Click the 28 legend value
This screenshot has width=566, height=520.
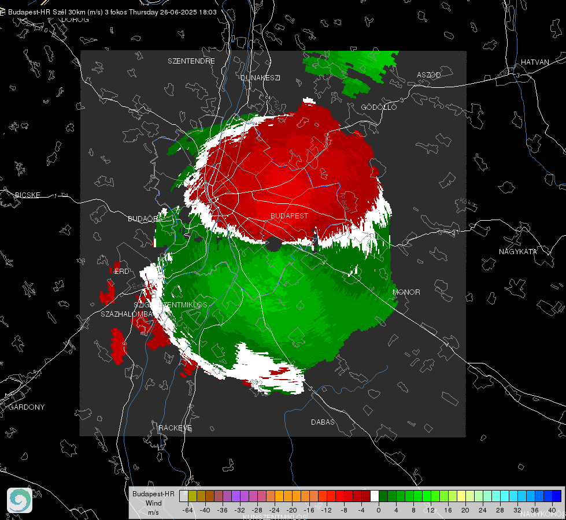pos(500,510)
